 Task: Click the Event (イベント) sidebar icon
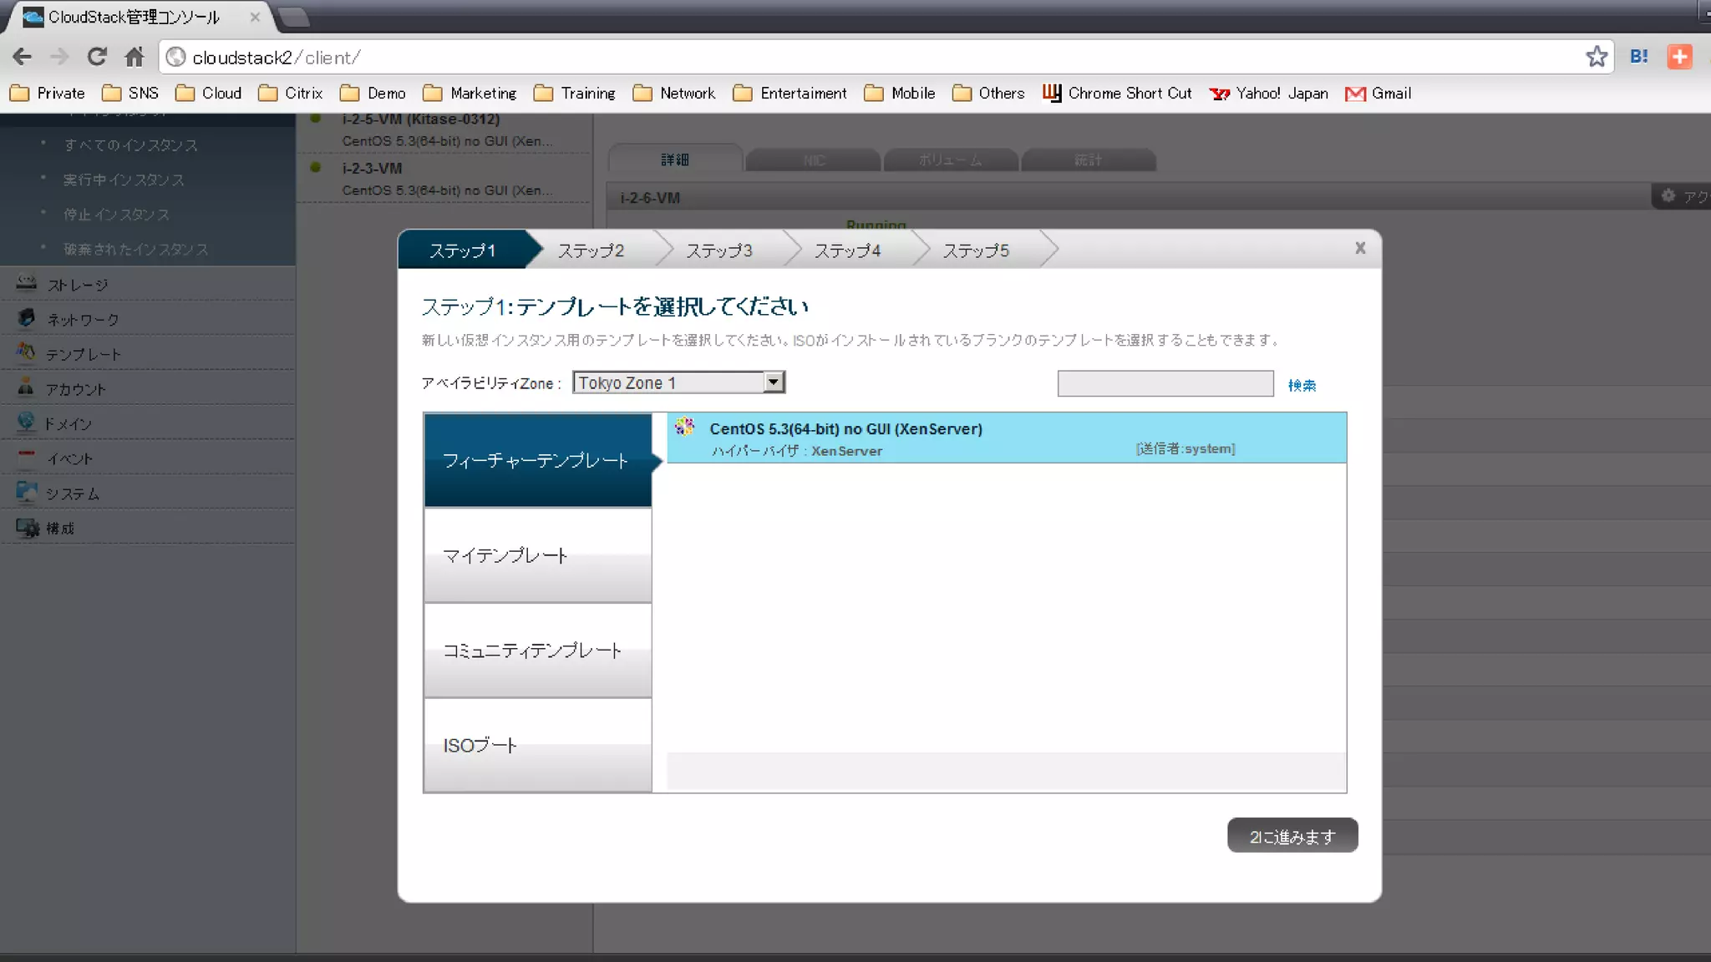pos(26,458)
